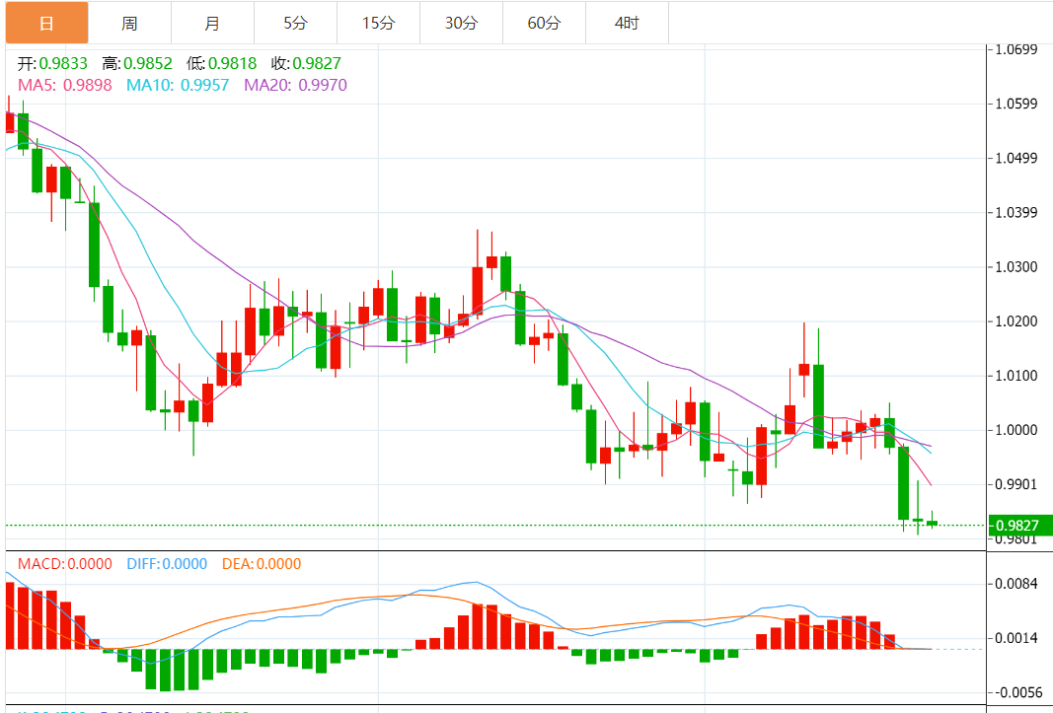Click the high price 高:0.9852 value
This screenshot has width=1053, height=713.
click(137, 63)
